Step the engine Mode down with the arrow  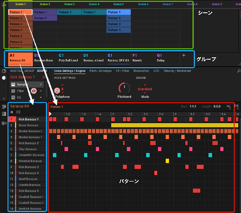pyautogui.click(x=145, y=93)
